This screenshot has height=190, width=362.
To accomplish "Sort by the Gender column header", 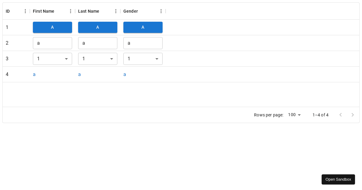I will point(131,11).
